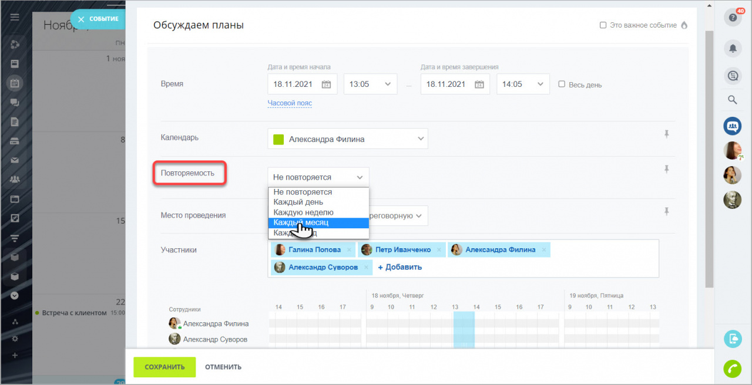This screenshot has width=752, height=385.
Task: Expand the 14:05 end time dropdown
Action: point(523,84)
